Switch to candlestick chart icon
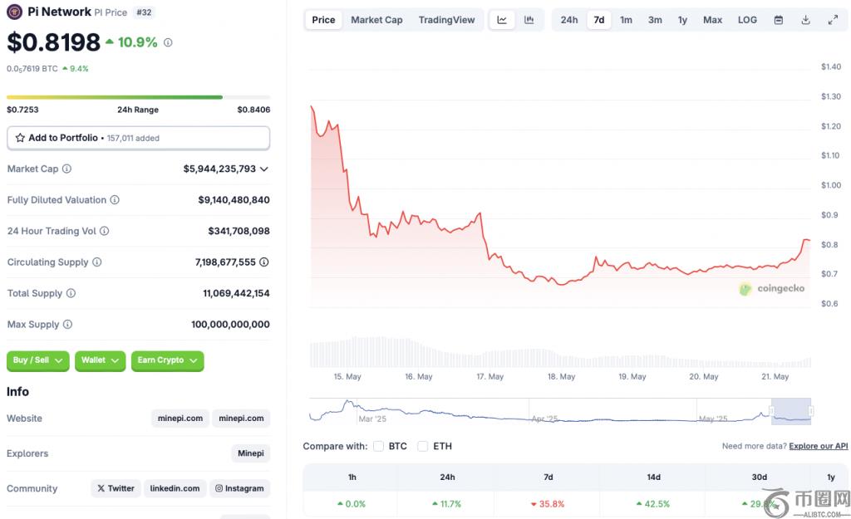851x519 pixels. pyautogui.click(x=529, y=20)
